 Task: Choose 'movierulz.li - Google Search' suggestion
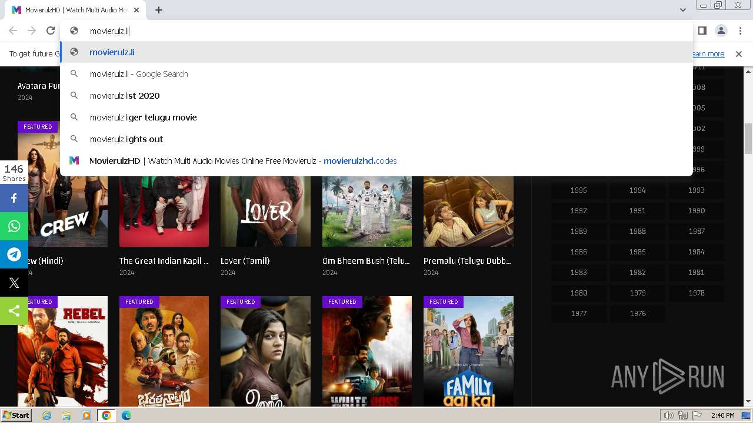click(376, 74)
